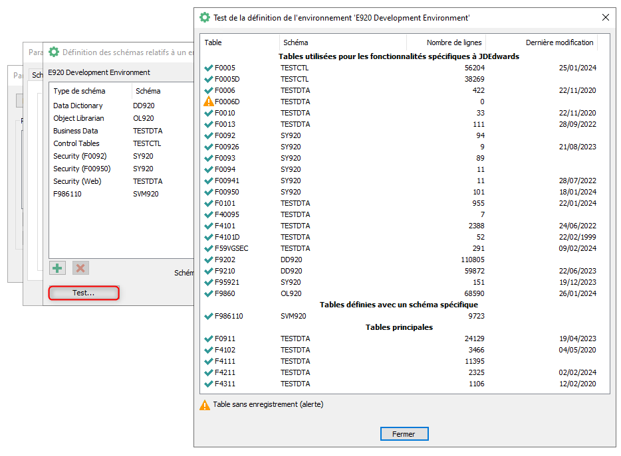This screenshot has width=621, height=456.
Task: Select the Data Dictionary schema row
Action: 121,106
